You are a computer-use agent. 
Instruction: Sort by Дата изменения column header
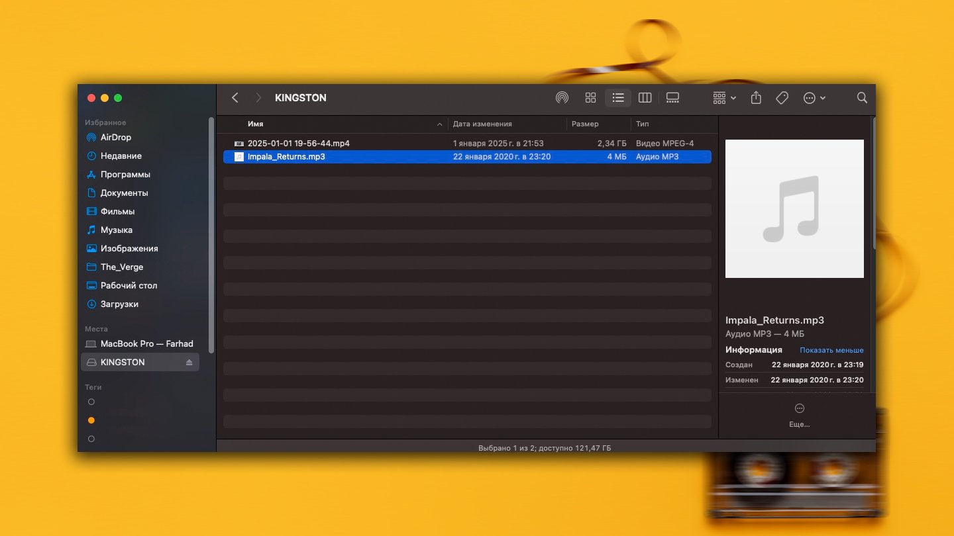tap(482, 124)
